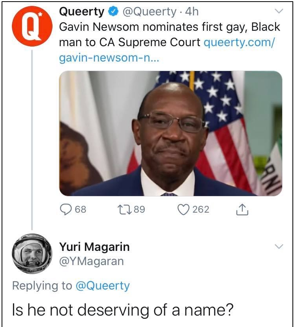294x327 pixels.
Task: Open the tweet's attached photo
Action: [x=170, y=133]
